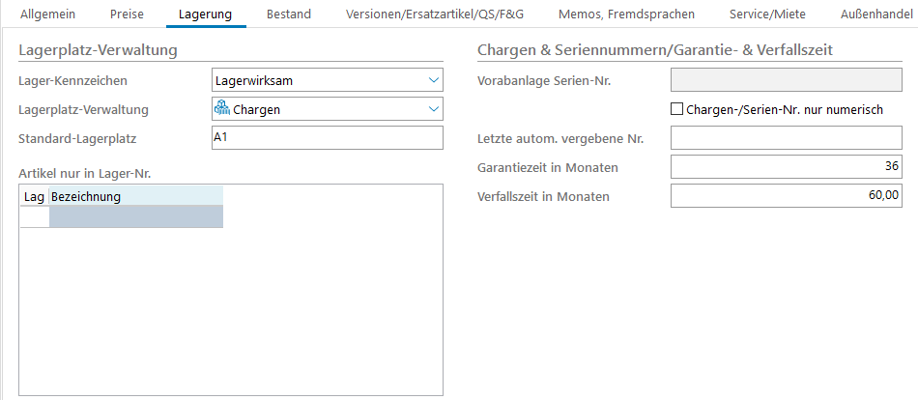Expand the Lagerplatz-Verwaltung combo box arrow

pyautogui.click(x=432, y=109)
